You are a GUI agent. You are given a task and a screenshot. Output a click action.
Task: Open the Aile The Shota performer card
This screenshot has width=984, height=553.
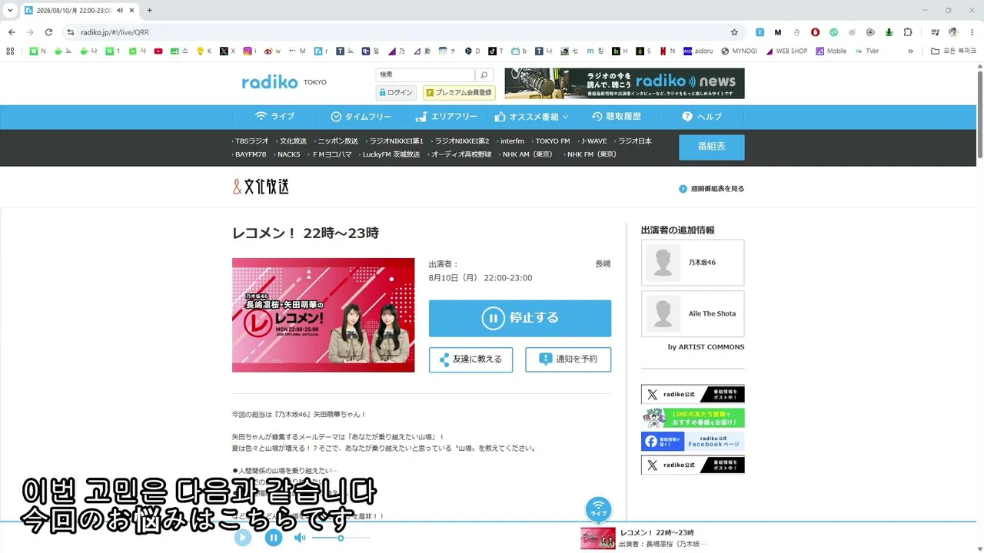693,313
